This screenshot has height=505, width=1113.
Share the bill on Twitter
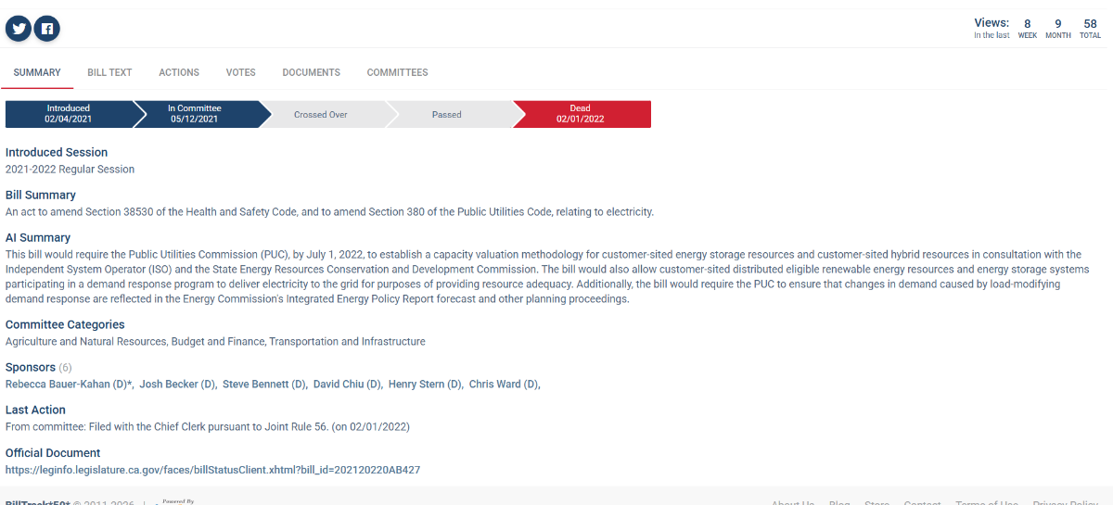click(19, 29)
